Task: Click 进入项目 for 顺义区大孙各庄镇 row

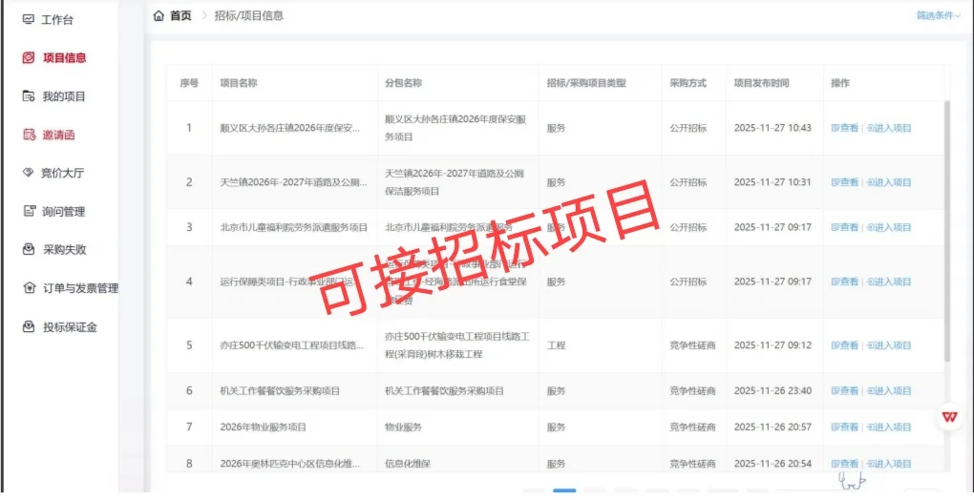Action: click(889, 129)
